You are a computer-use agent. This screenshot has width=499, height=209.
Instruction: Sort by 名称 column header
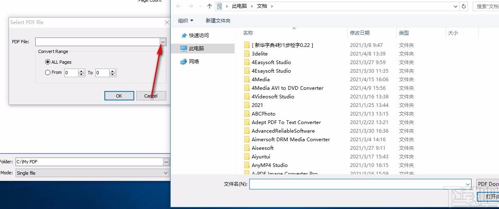point(248,33)
